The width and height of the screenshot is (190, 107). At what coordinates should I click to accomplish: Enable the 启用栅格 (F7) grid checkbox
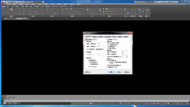point(107,39)
